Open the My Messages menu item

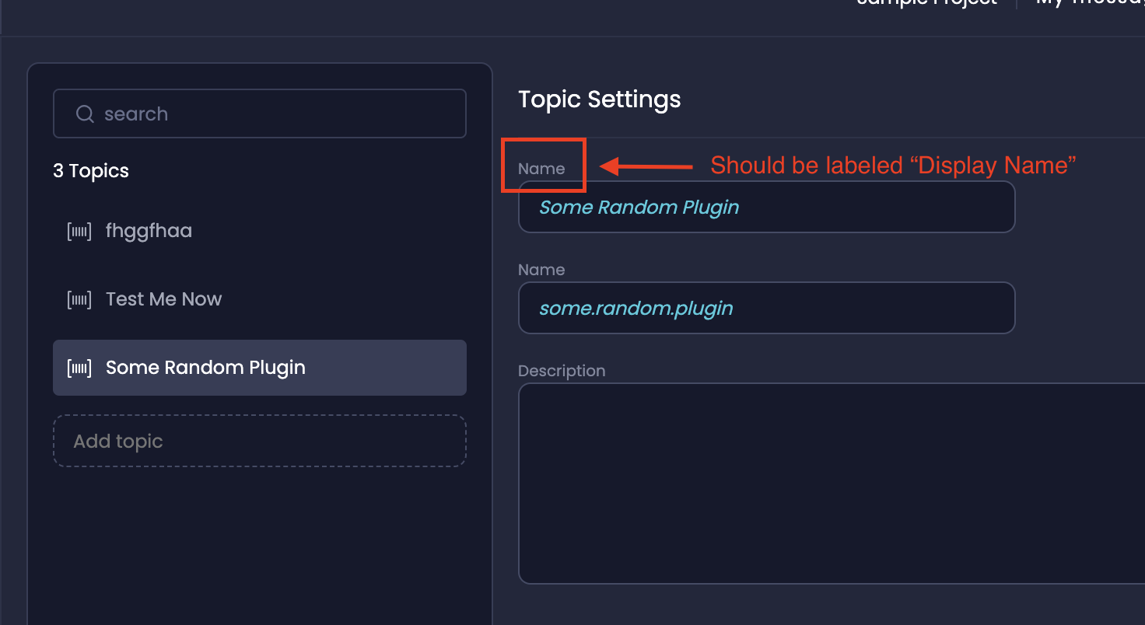[x=1089, y=5]
